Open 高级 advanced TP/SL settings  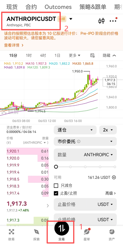point(111,193)
